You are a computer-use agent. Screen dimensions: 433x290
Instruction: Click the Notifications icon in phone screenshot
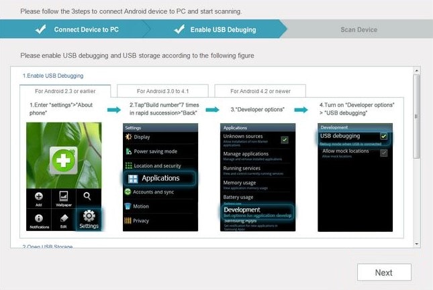pyautogui.click(x=39, y=218)
